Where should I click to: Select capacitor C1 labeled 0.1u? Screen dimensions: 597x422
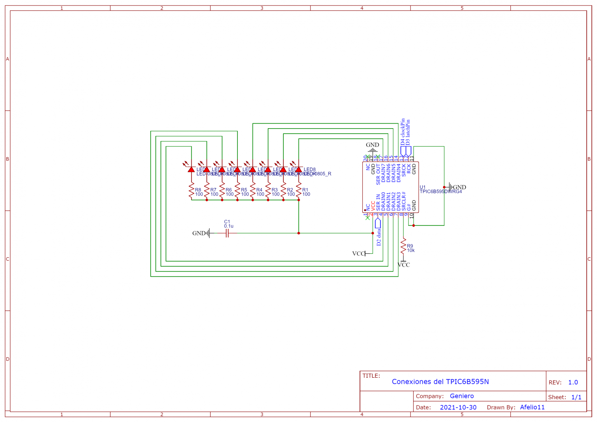227,234
